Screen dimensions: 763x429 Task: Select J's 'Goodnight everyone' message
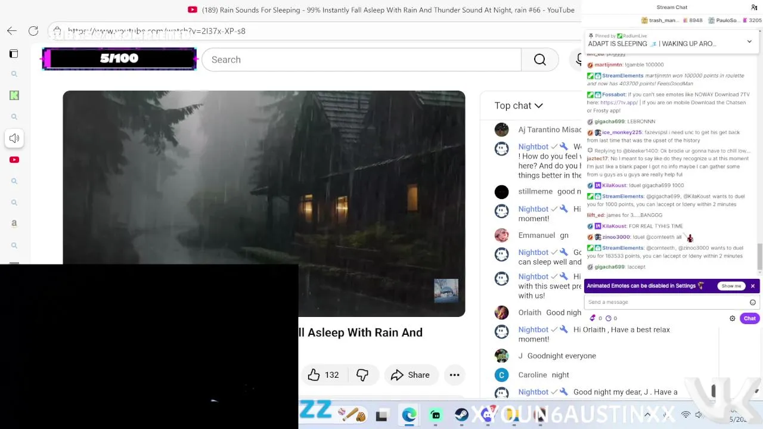tap(562, 356)
